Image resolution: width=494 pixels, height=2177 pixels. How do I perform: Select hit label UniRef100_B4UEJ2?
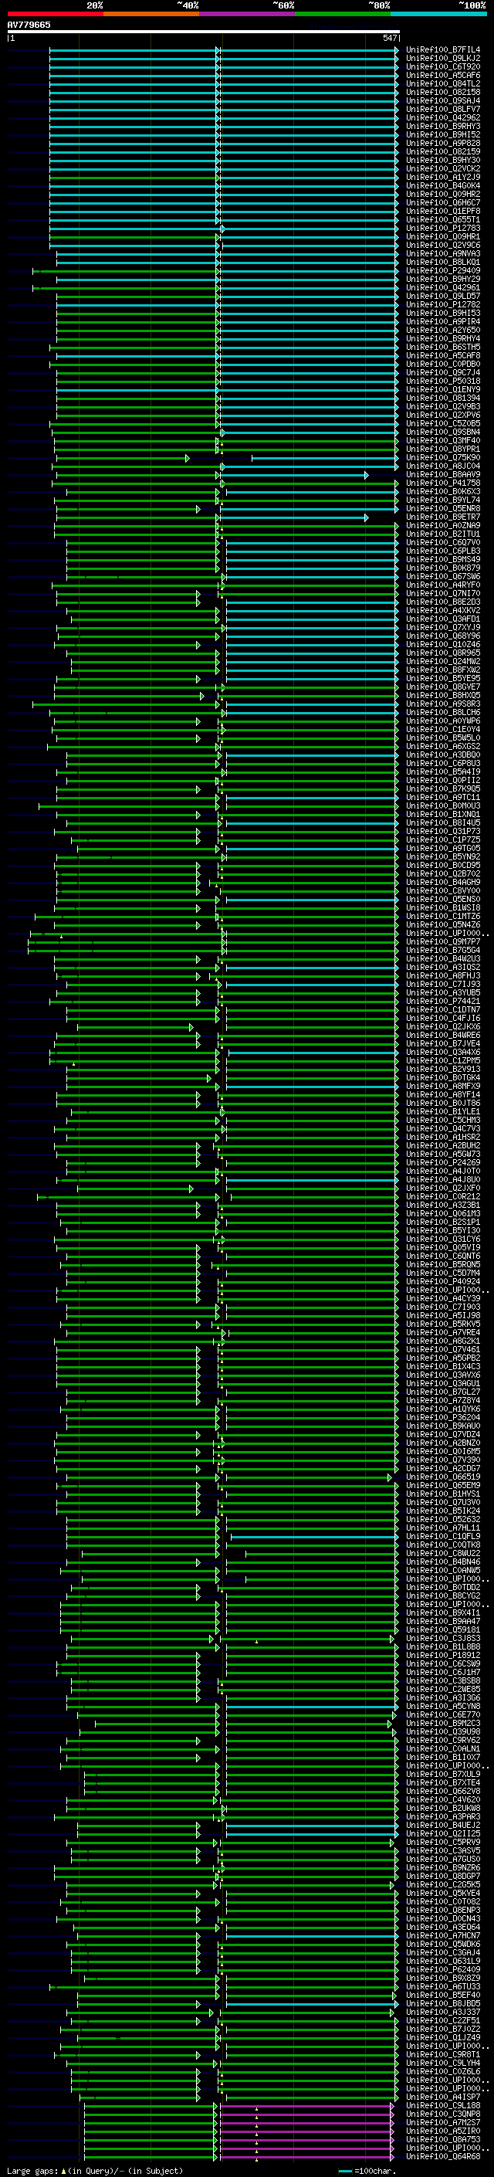point(442,1826)
